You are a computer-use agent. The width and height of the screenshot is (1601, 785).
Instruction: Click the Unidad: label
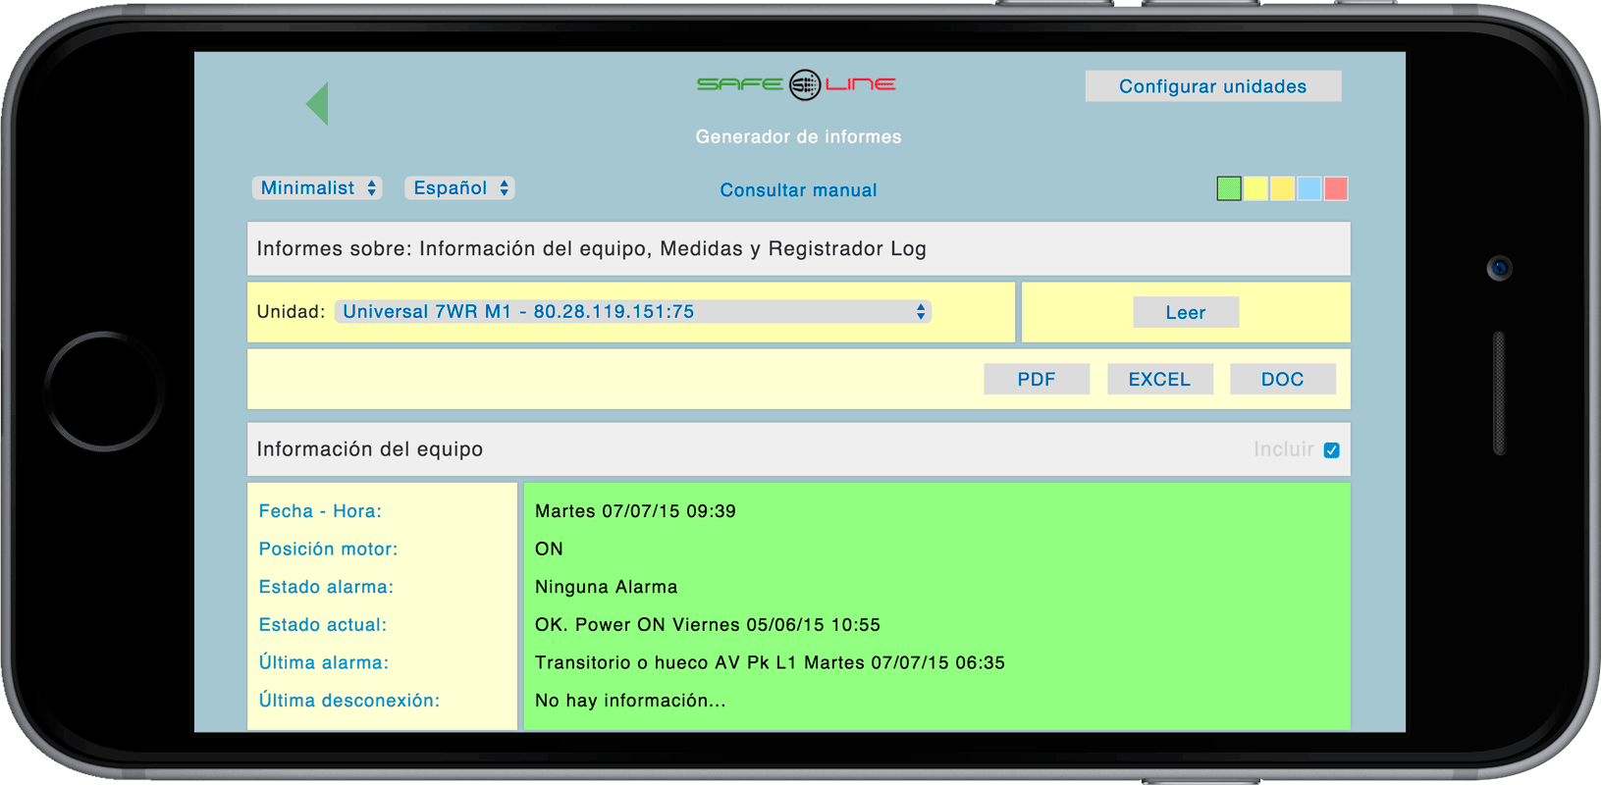pyautogui.click(x=291, y=311)
